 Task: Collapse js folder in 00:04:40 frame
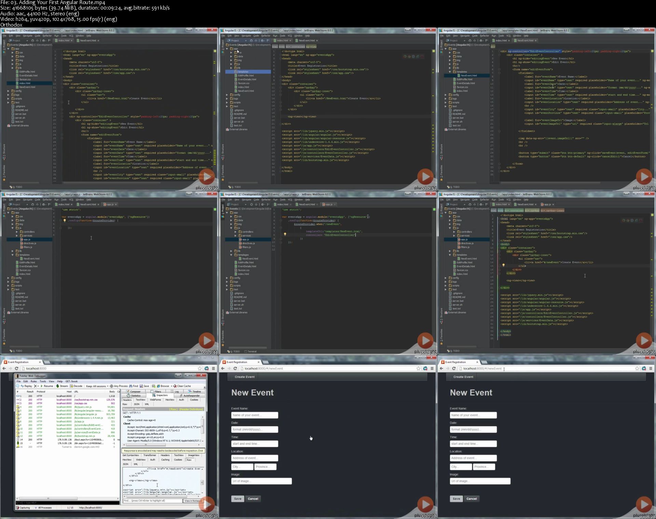[231, 228]
